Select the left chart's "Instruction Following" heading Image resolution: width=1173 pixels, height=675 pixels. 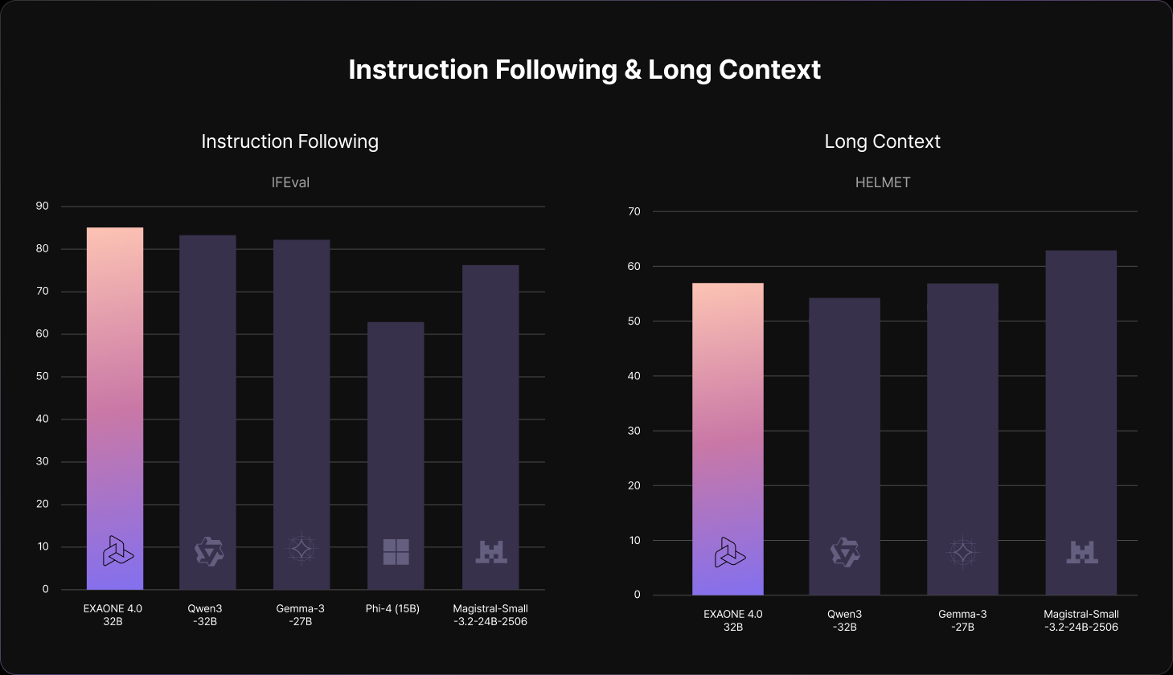tap(289, 141)
